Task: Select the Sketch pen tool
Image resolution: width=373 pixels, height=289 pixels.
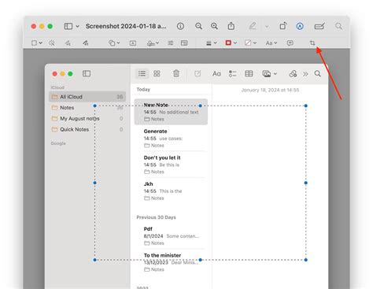Action: (68, 43)
